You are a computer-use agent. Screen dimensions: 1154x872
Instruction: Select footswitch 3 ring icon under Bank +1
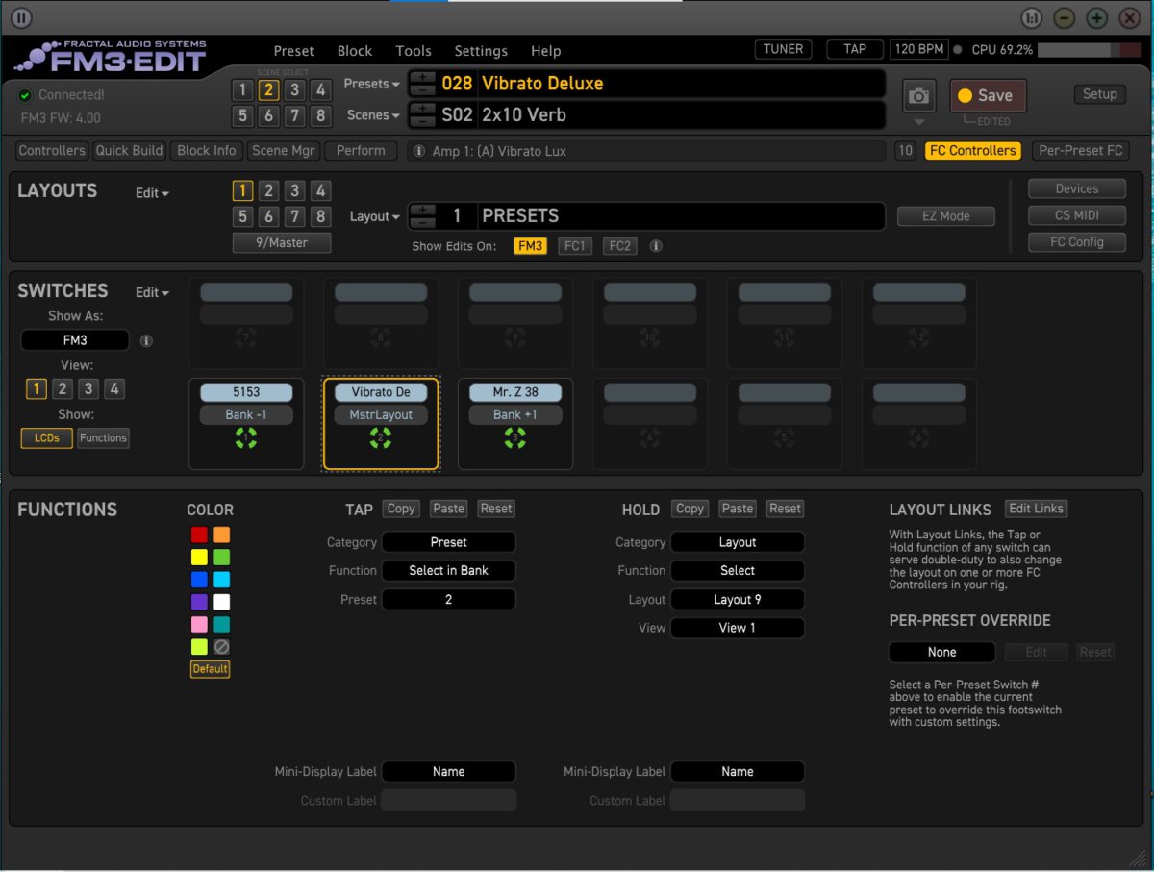click(x=515, y=438)
